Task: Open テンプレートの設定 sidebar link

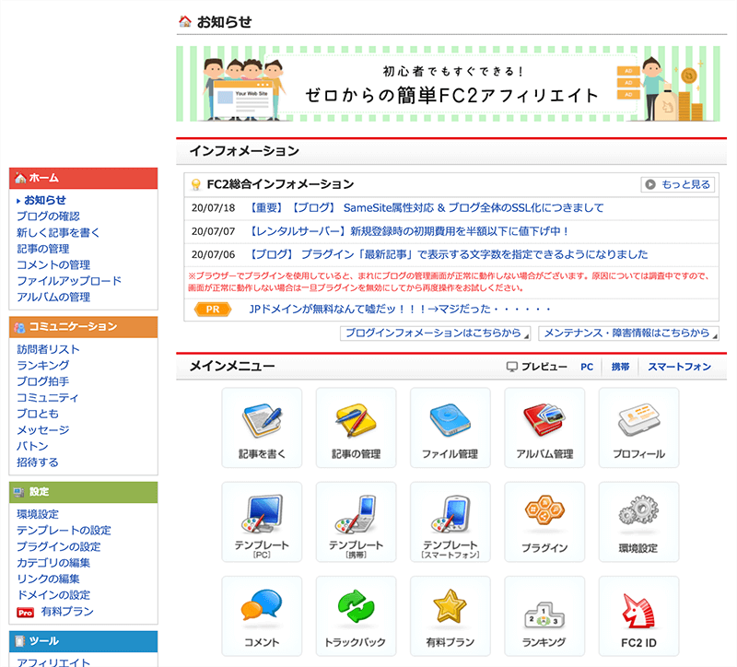Action: click(x=64, y=531)
